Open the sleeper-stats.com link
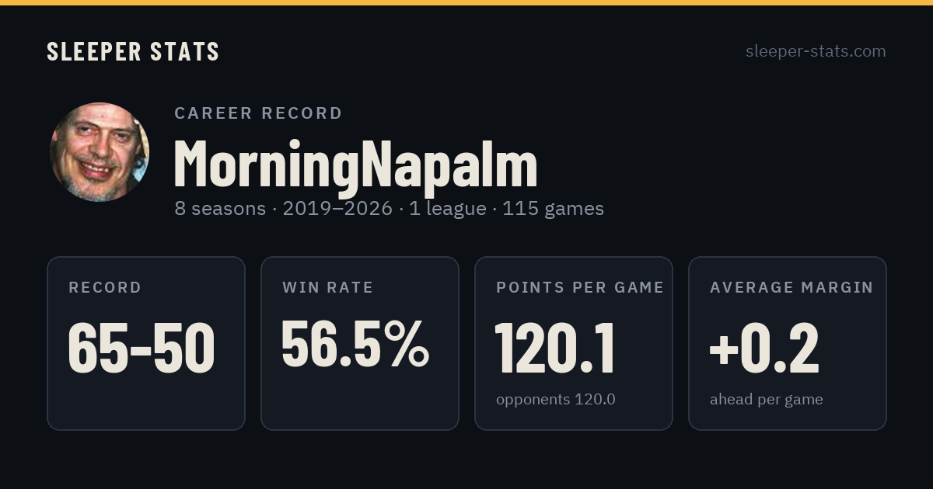This screenshot has width=933, height=489. pos(816,51)
